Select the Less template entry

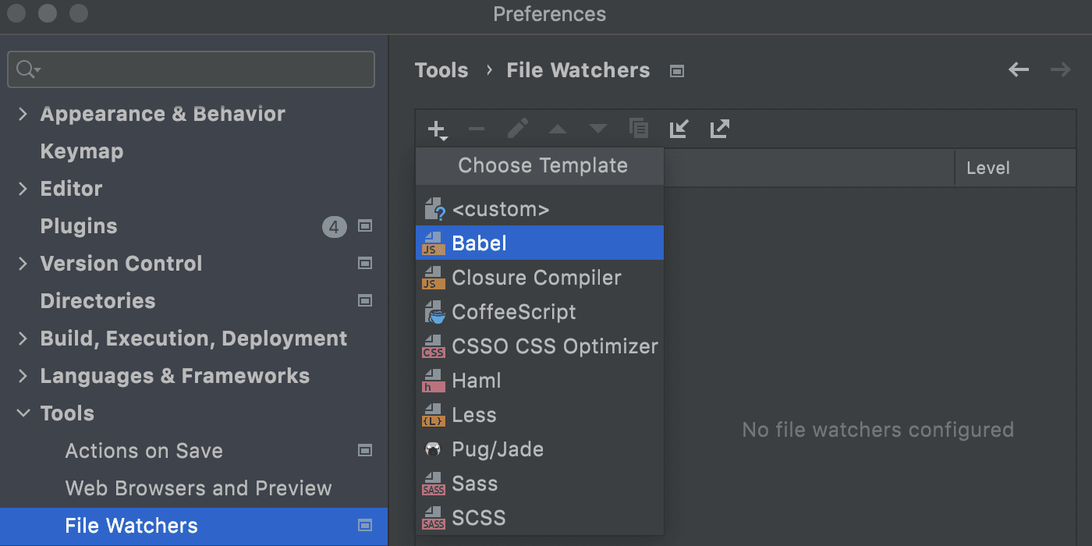click(540, 415)
